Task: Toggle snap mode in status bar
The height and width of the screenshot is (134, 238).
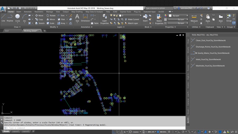Action: pos(173,132)
